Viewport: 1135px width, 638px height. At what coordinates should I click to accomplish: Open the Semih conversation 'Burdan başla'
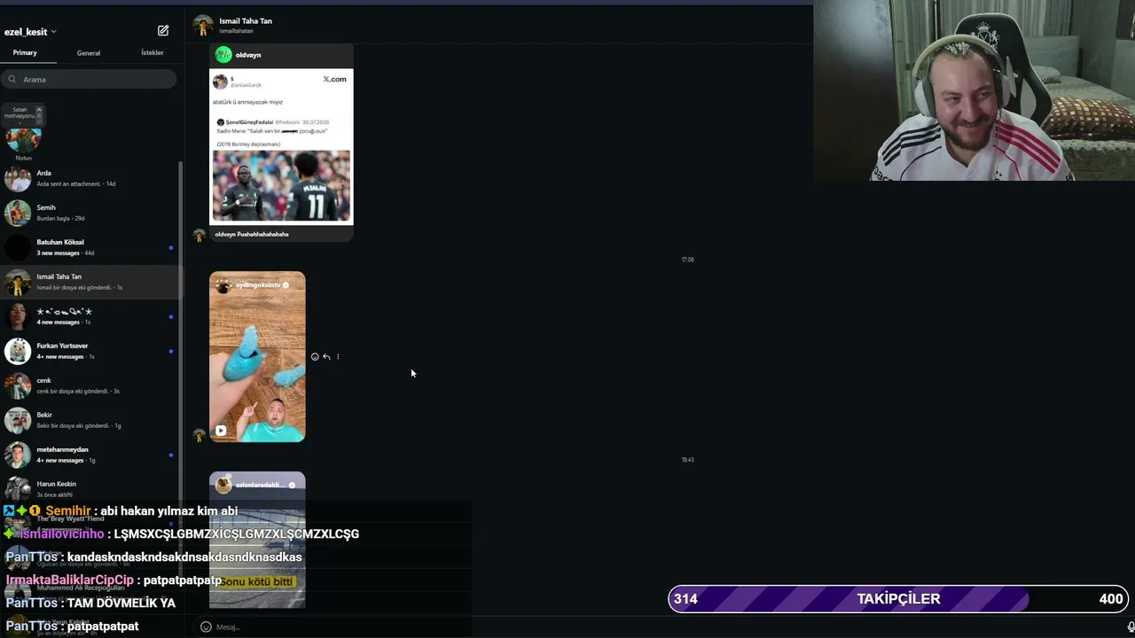90,213
